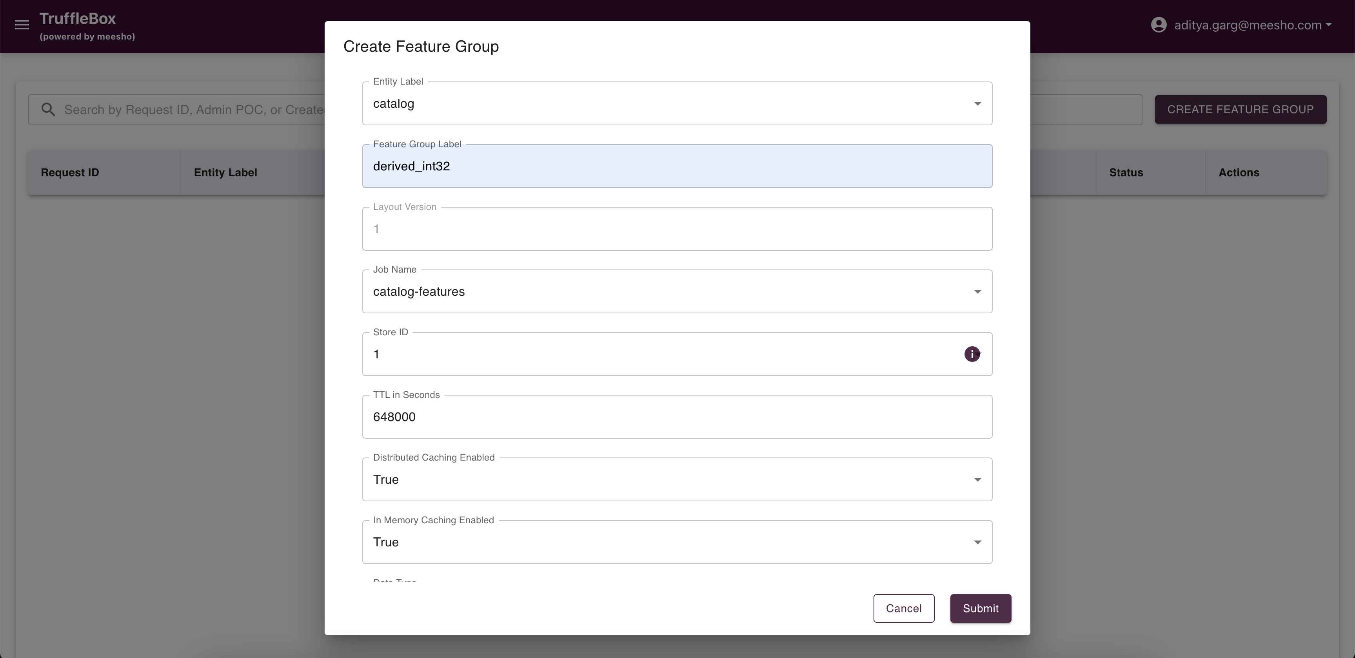Click the search magnifier icon
Viewport: 1355px width, 658px height.
click(x=48, y=109)
